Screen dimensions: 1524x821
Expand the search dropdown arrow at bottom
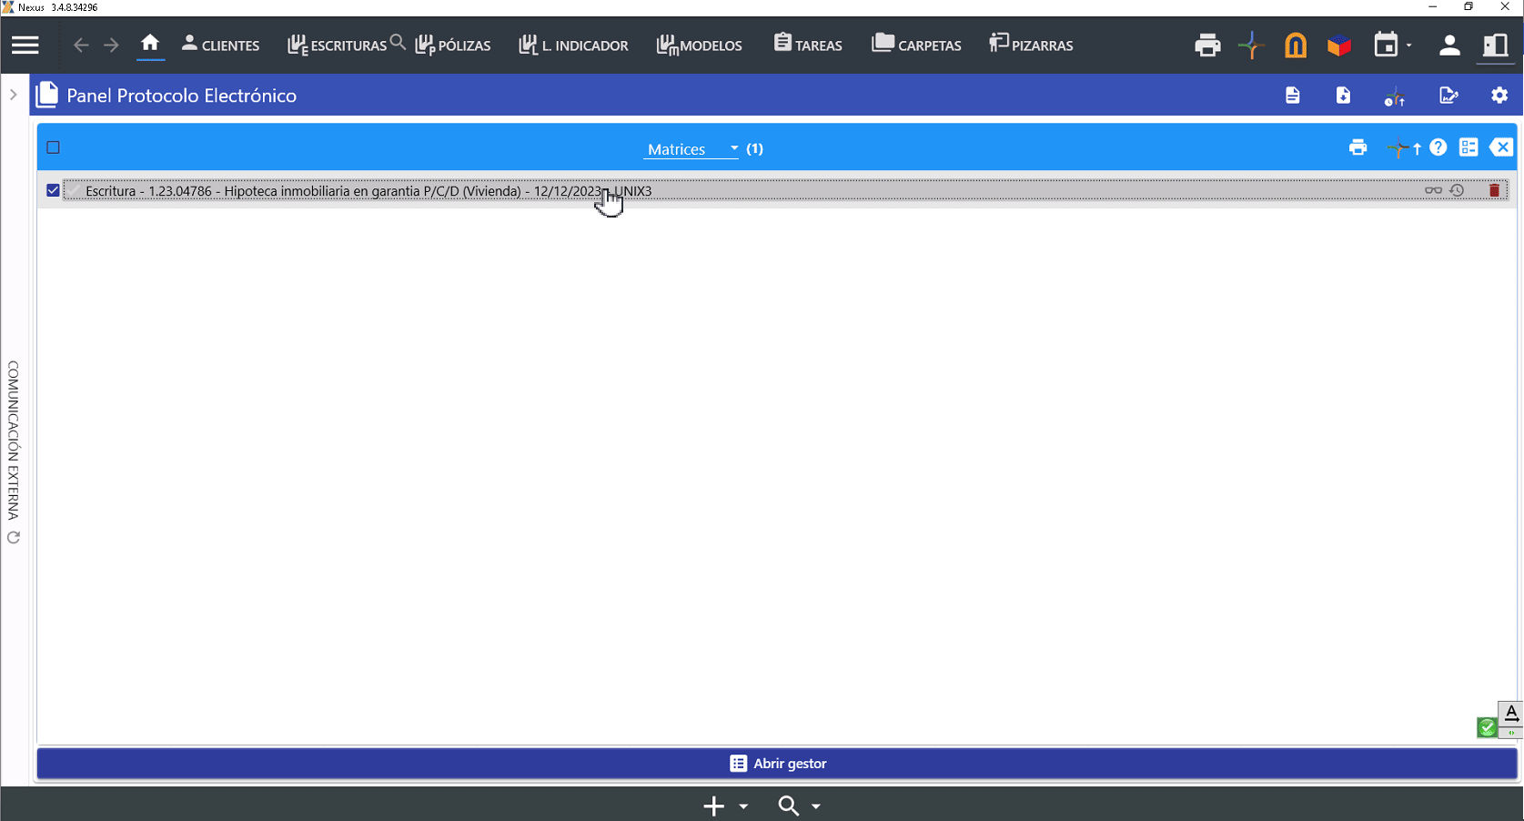click(x=816, y=806)
